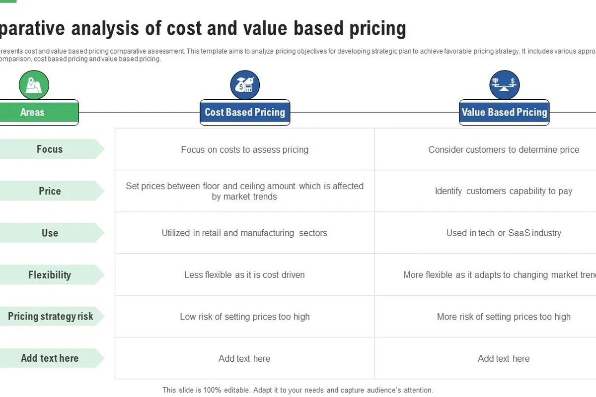Click the green map location icon
Image resolution: width=596 pixels, height=397 pixels.
point(34,85)
